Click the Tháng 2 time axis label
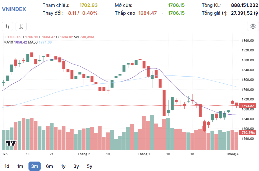 point(84,154)
